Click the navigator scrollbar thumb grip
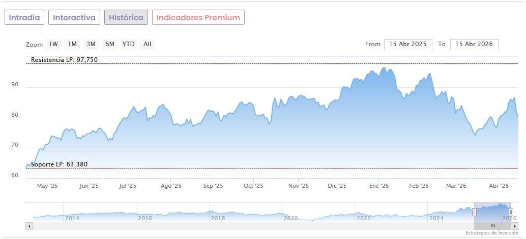The width and height of the screenshot is (526, 239). point(492,226)
